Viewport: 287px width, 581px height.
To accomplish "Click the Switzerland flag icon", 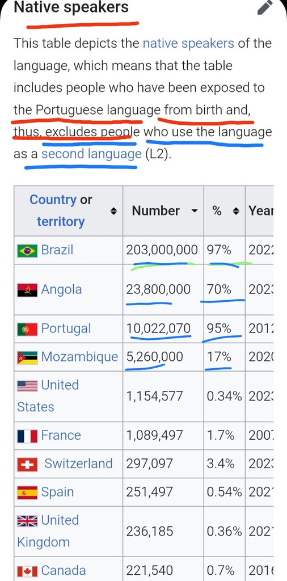I will coord(27,464).
